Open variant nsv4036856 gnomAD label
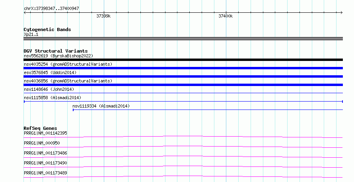Image resolution: width=354 pixels, height=182 pixels. pos(68,81)
